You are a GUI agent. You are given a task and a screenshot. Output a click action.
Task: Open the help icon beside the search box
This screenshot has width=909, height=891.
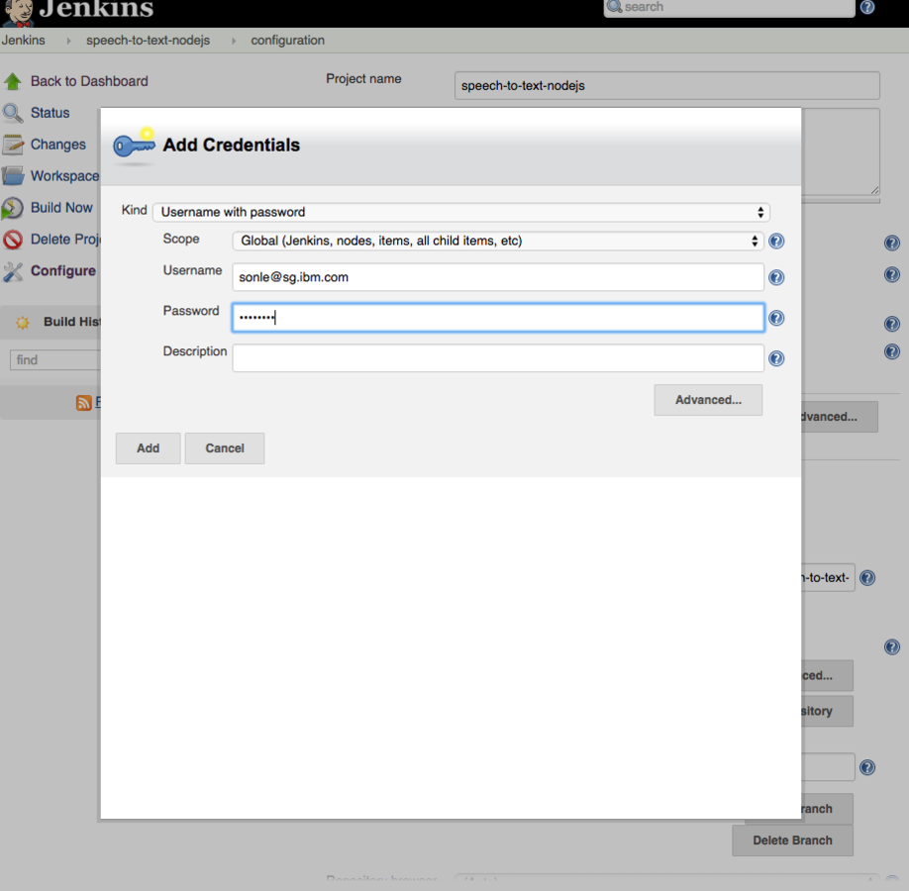coord(867,7)
